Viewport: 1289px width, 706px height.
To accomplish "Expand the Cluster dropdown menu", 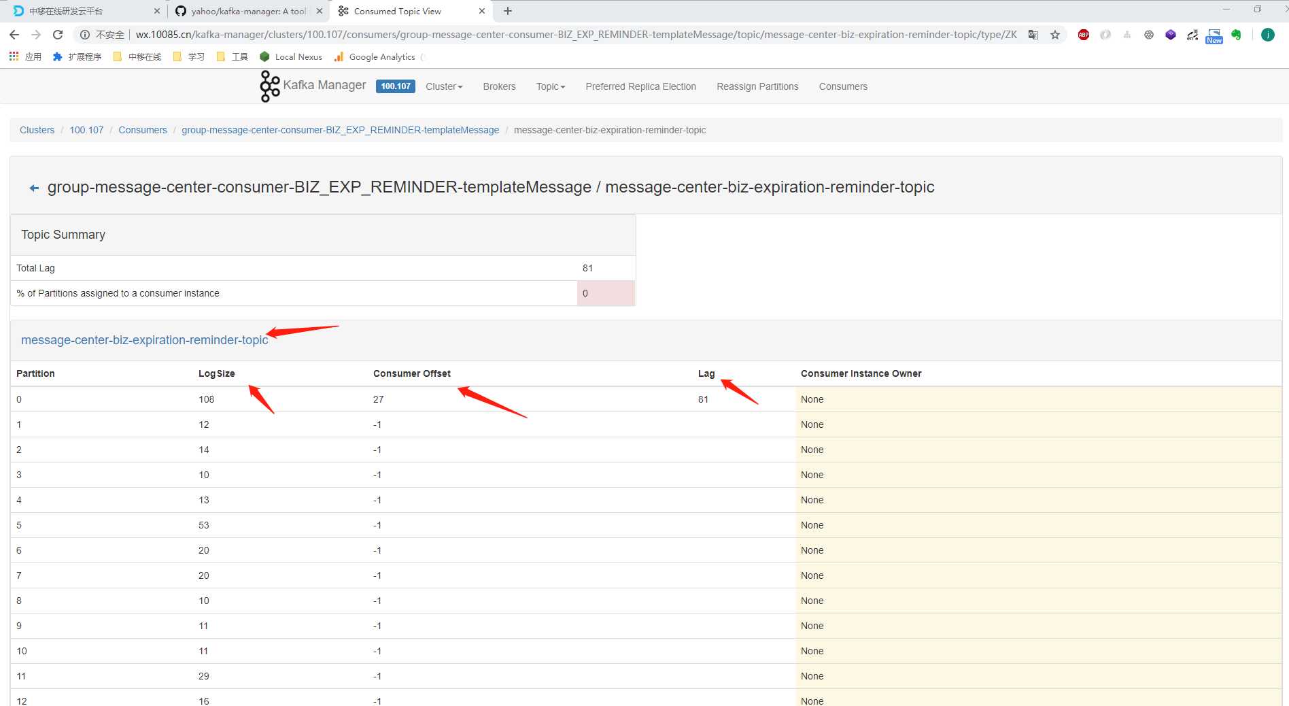I will pos(444,86).
